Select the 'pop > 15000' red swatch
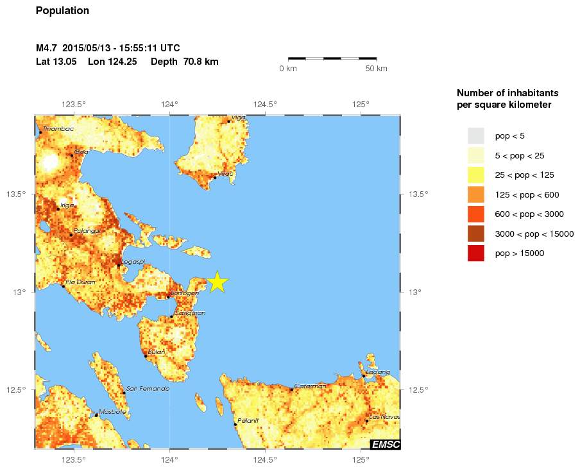580x469 pixels. (475, 253)
